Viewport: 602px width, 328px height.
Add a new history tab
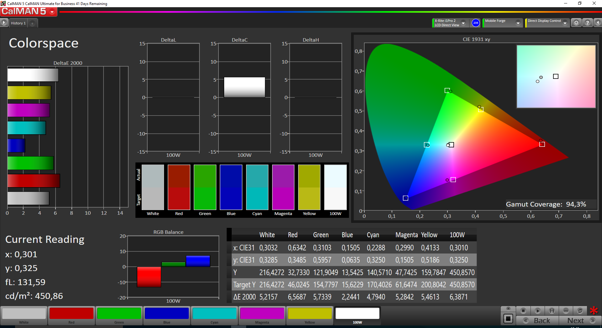tap(32, 23)
